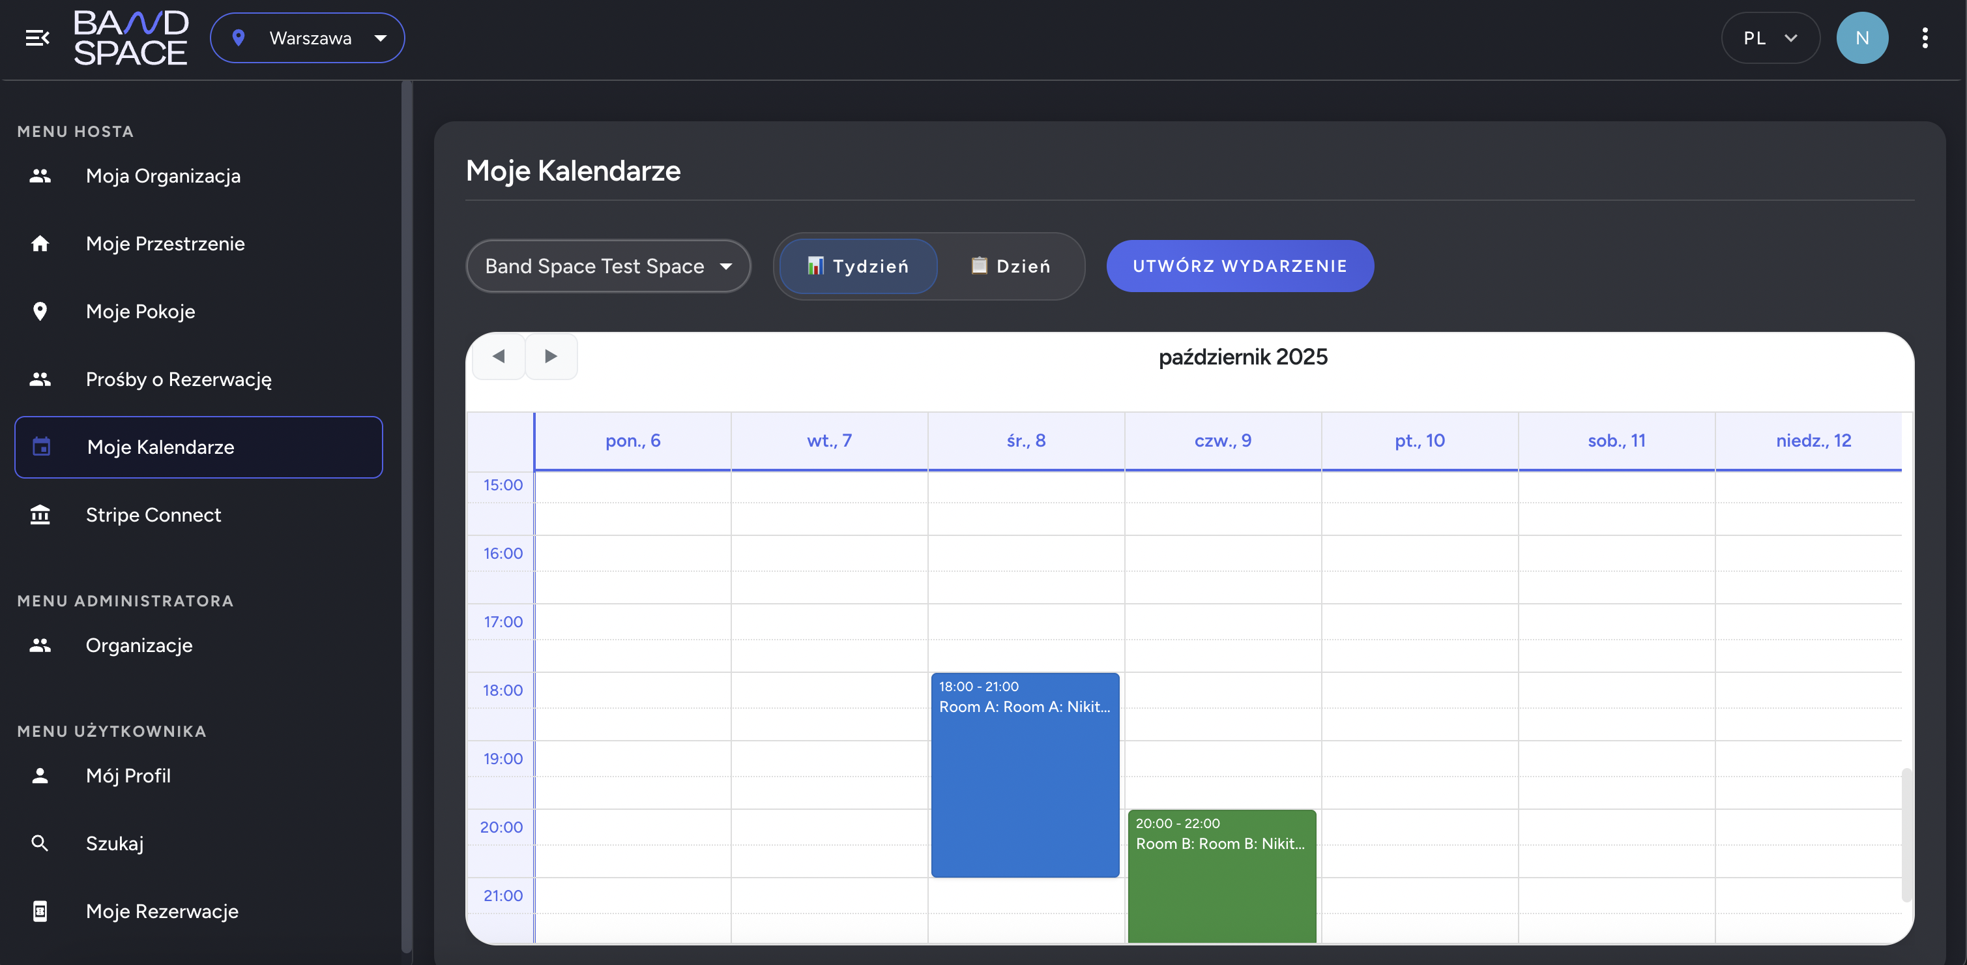The height and width of the screenshot is (965, 1967).
Task: Click the Moje Pokoje pin icon
Action: (x=40, y=312)
